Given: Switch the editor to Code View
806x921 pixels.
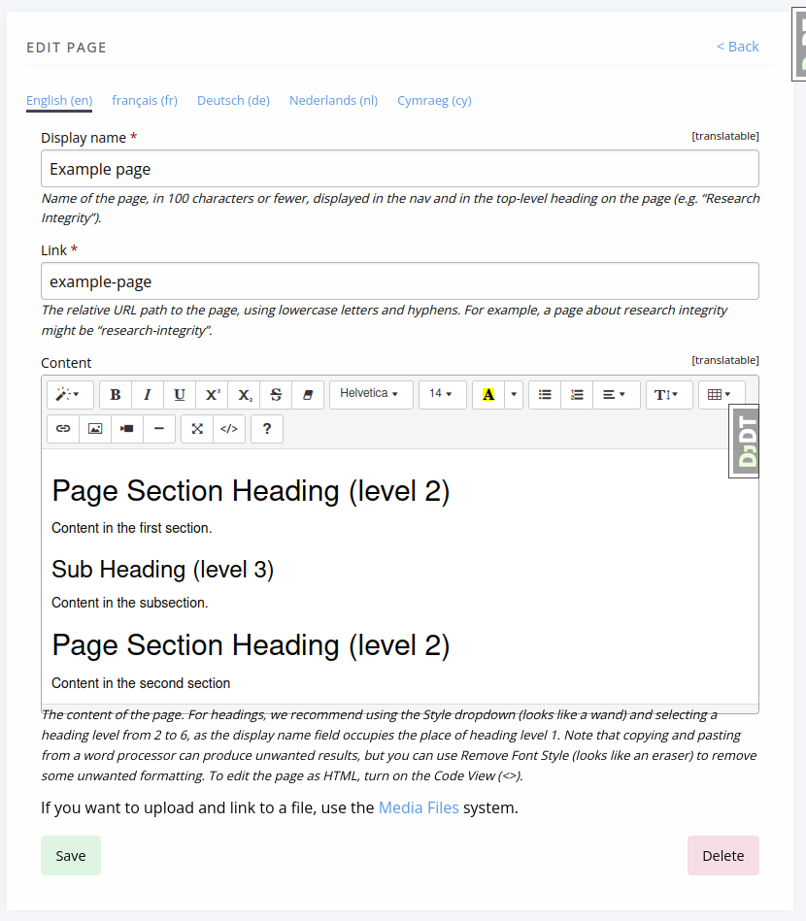Looking at the screenshot, I should coord(228,429).
